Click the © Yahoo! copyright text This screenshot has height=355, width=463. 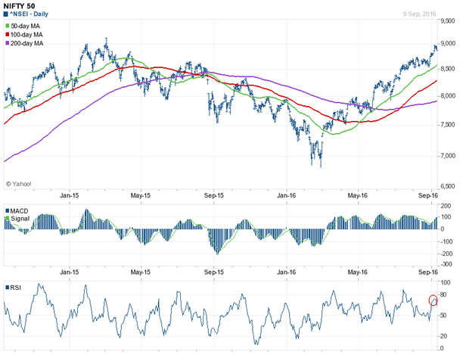tap(21, 183)
